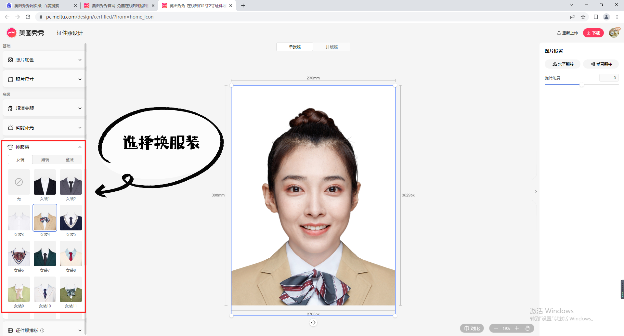624x336 pixels.
Task: Zoom out with the minus icon
Action: pos(496,328)
